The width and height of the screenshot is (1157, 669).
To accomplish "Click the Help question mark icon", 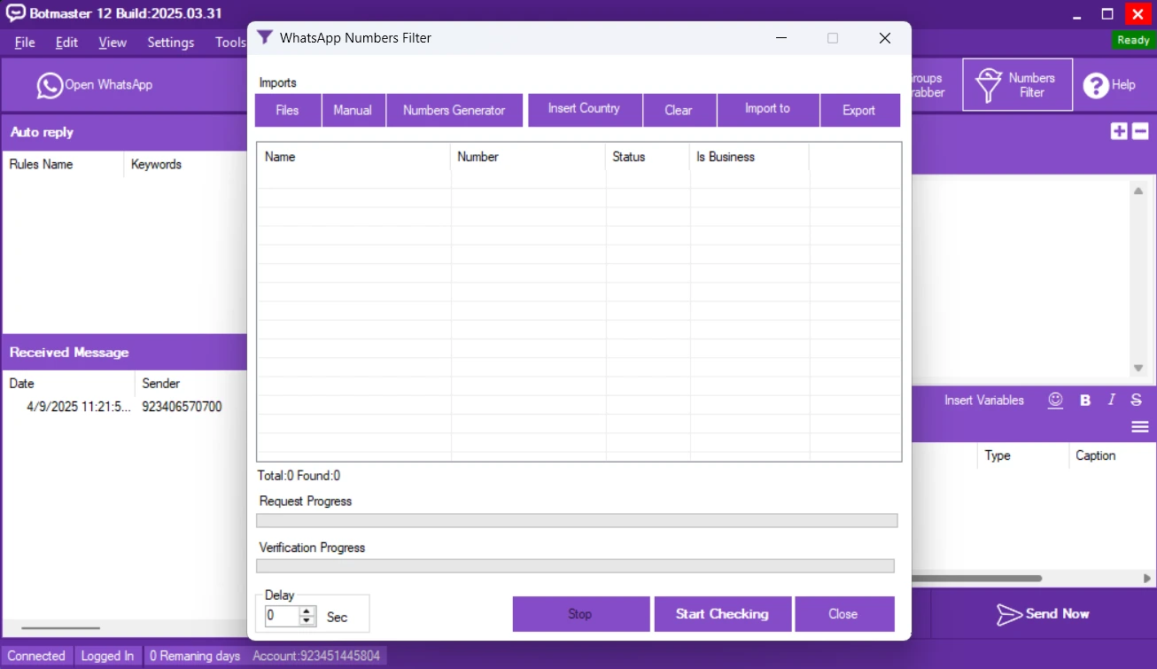I will pos(1096,85).
